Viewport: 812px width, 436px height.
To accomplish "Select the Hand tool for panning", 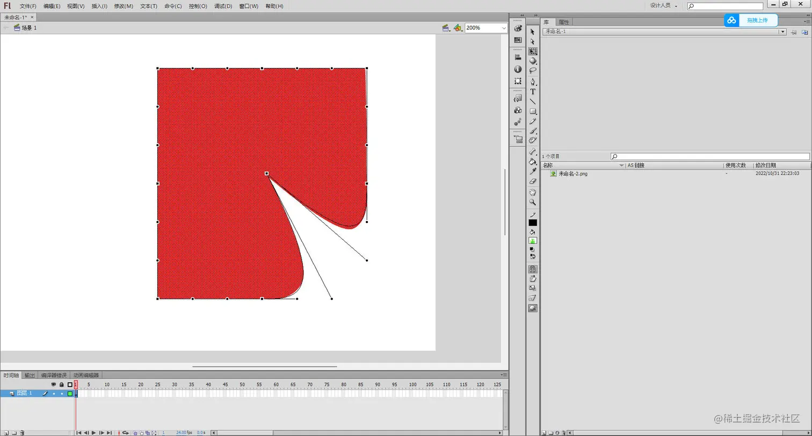I will (x=532, y=192).
